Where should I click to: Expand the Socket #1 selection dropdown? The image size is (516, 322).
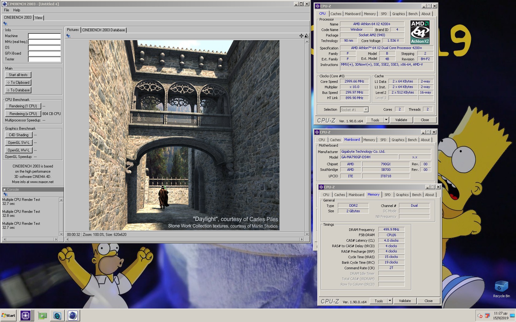365,109
